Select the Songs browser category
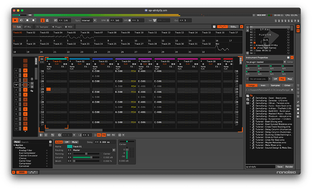The height and width of the screenshot is (189, 312). coord(251,85)
